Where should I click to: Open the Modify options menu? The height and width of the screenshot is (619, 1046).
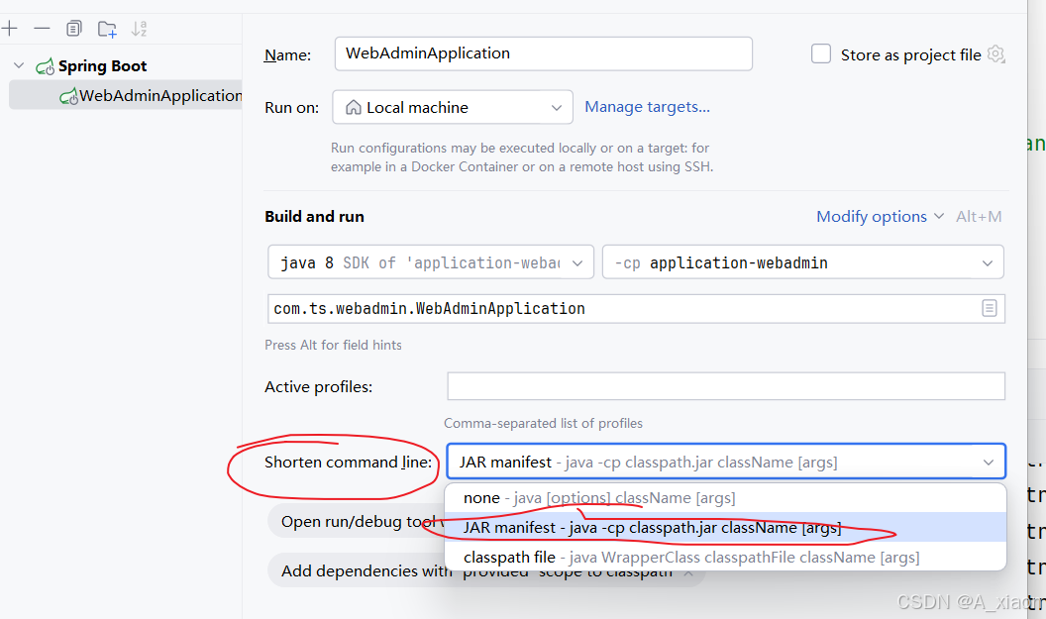tap(873, 216)
